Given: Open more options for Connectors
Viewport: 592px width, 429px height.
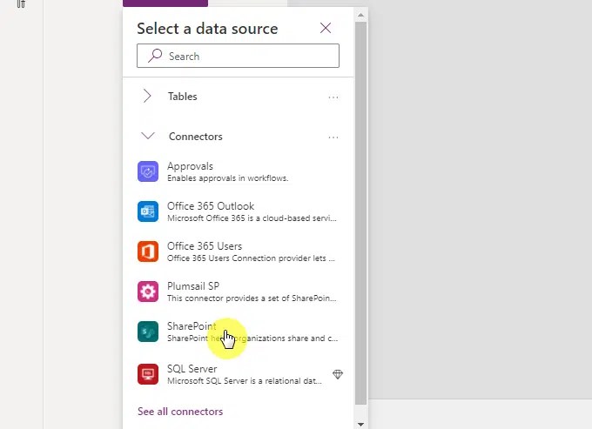Looking at the screenshot, I should point(333,137).
